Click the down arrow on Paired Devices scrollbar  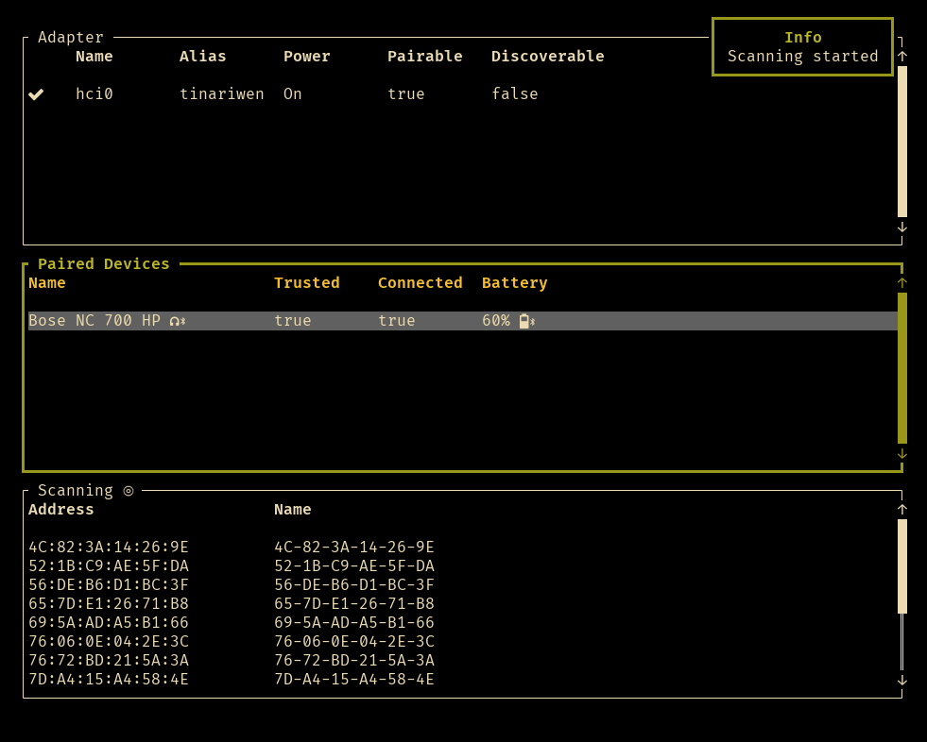coord(902,454)
